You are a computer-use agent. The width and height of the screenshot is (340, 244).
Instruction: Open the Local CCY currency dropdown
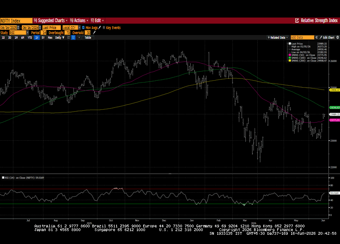coord(79,28)
